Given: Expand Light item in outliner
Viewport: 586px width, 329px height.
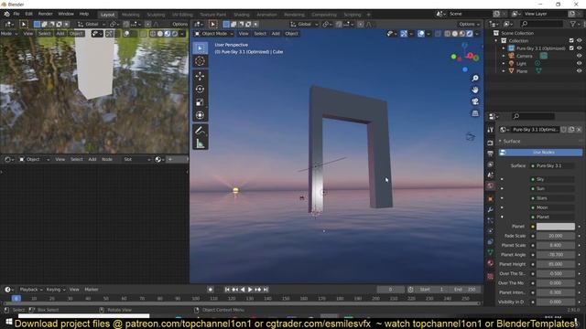Looking at the screenshot, I should pos(504,63).
